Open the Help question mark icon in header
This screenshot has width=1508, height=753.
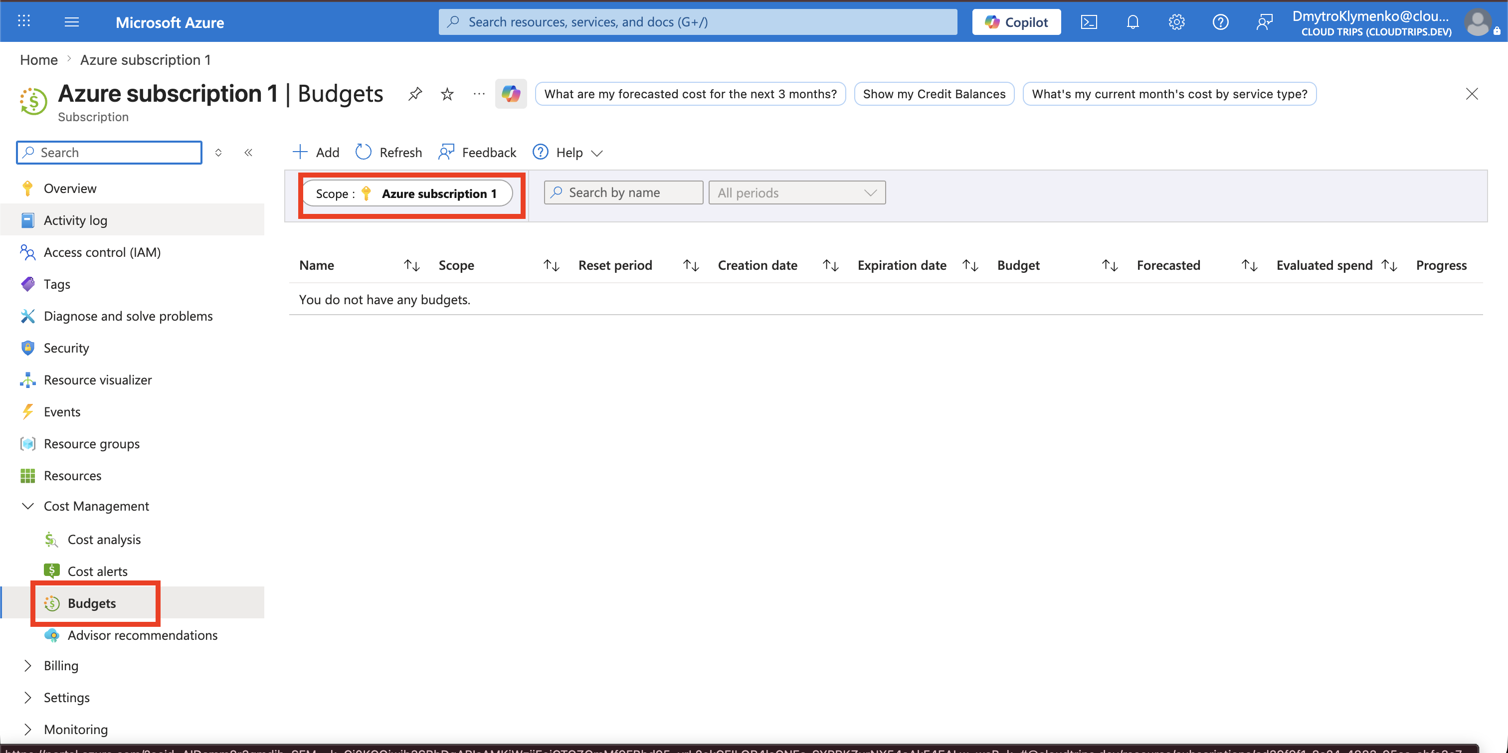(x=1220, y=22)
